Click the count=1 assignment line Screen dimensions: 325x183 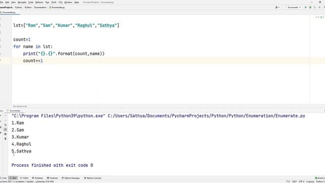click(22, 40)
